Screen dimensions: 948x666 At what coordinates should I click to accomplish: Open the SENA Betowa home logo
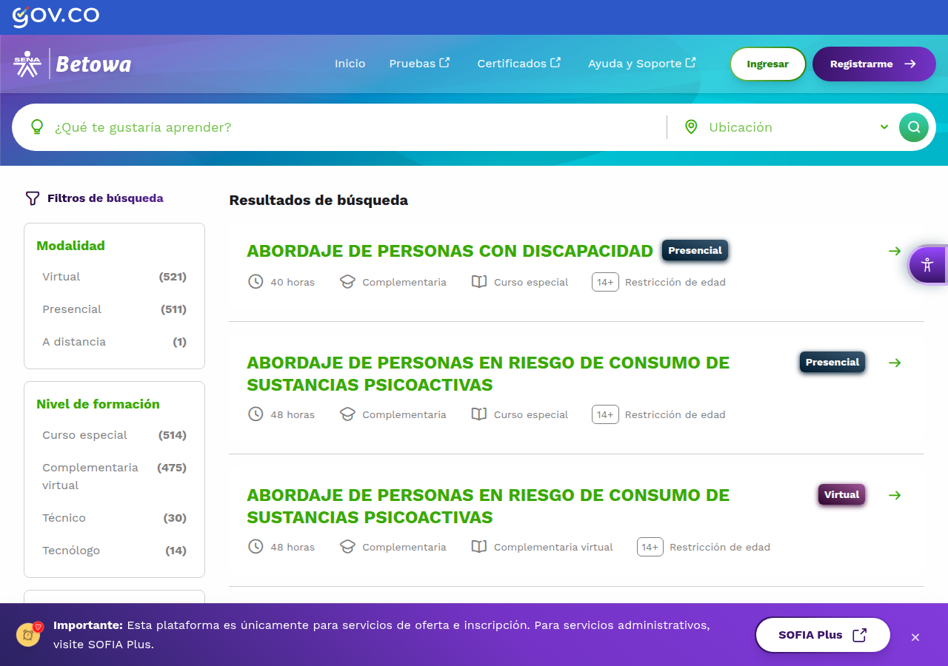point(72,64)
